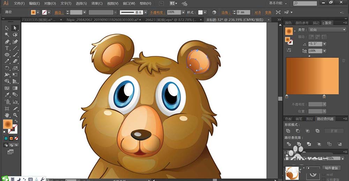Click the 边角 link in control bar

226,13
